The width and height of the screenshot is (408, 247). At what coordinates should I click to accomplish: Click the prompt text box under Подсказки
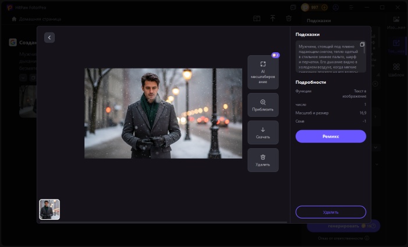(x=329, y=56)
